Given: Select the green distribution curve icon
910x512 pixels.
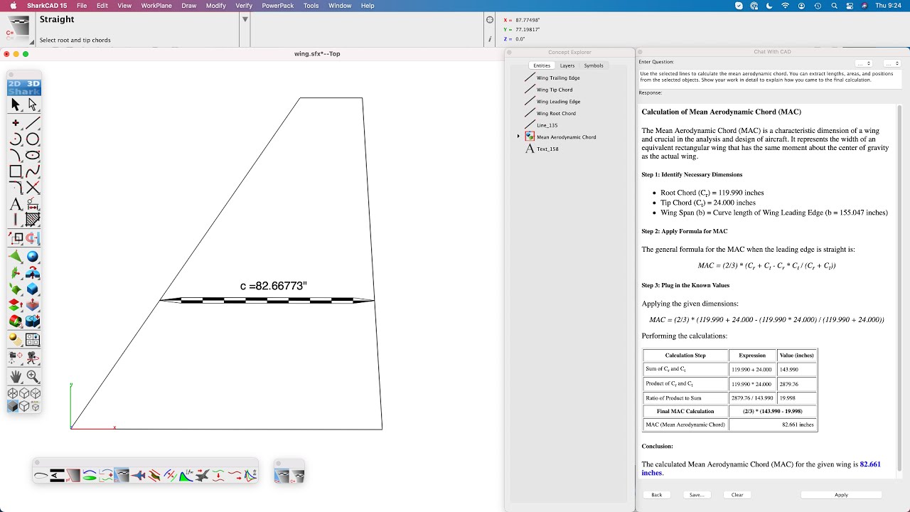Looking at the screenshot, I should click(186, 476).
